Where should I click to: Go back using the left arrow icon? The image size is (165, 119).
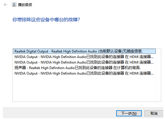6,5
